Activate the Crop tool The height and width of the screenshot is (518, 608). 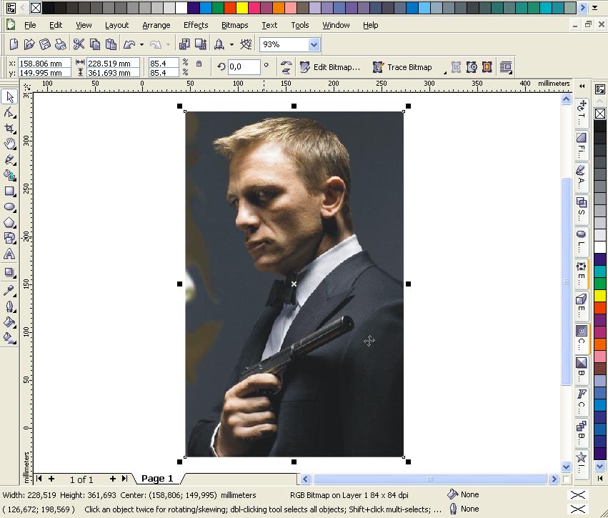click(x=9, y=129)
